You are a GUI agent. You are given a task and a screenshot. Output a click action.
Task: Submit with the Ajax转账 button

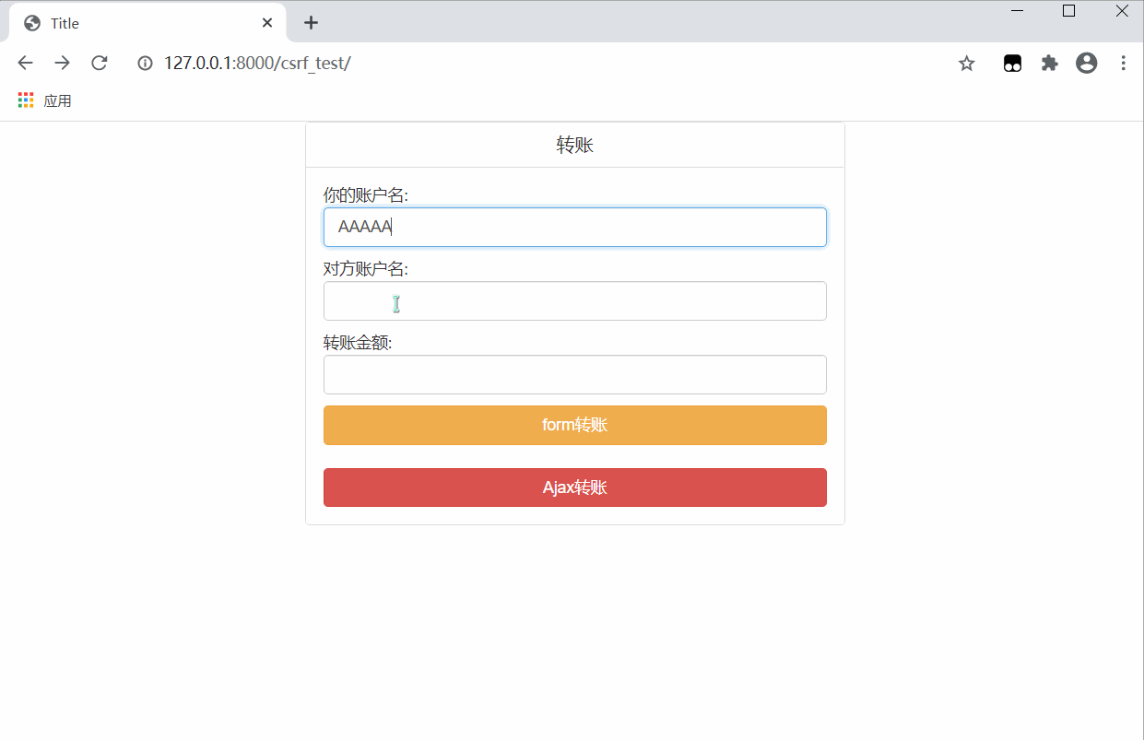coord(575,487)
